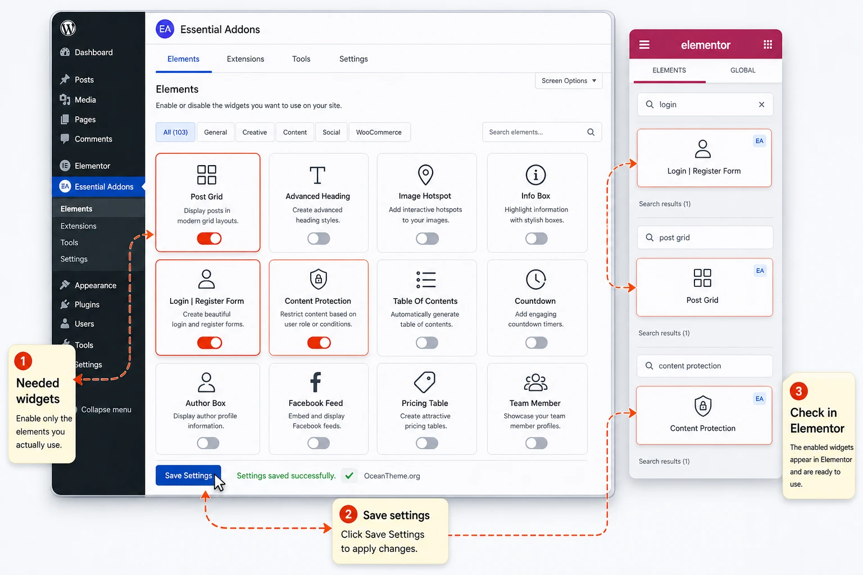Open the Elementor hamburger menu icon
863x575 pixels.
(x=644, y=44)
